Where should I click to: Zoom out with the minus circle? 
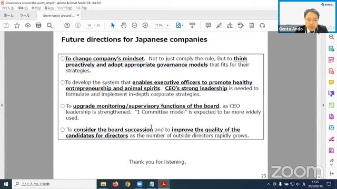click(134, 25)
